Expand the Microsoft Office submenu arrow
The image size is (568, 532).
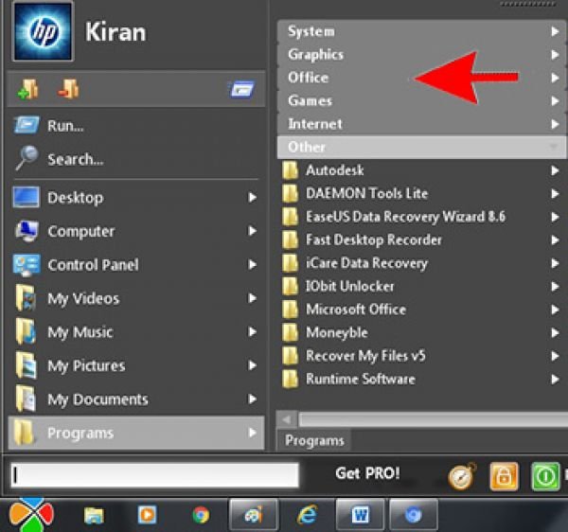(554, 310)
